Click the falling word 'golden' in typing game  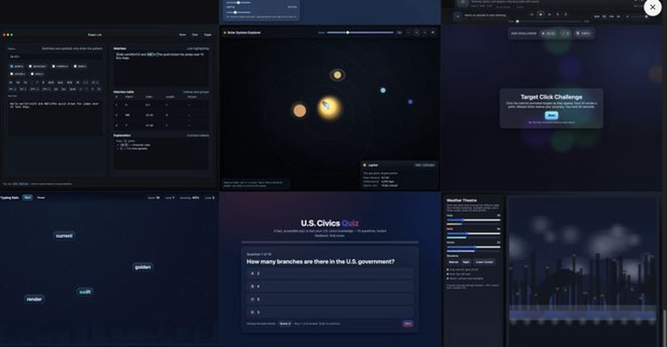[142, 267]
